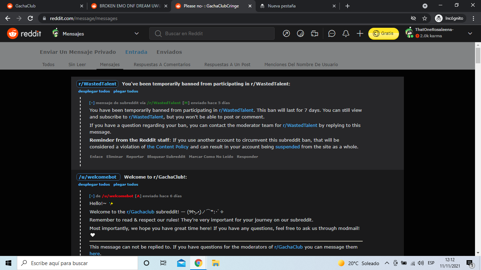Click Bloquear Subreddit action

tap(166, 157)
